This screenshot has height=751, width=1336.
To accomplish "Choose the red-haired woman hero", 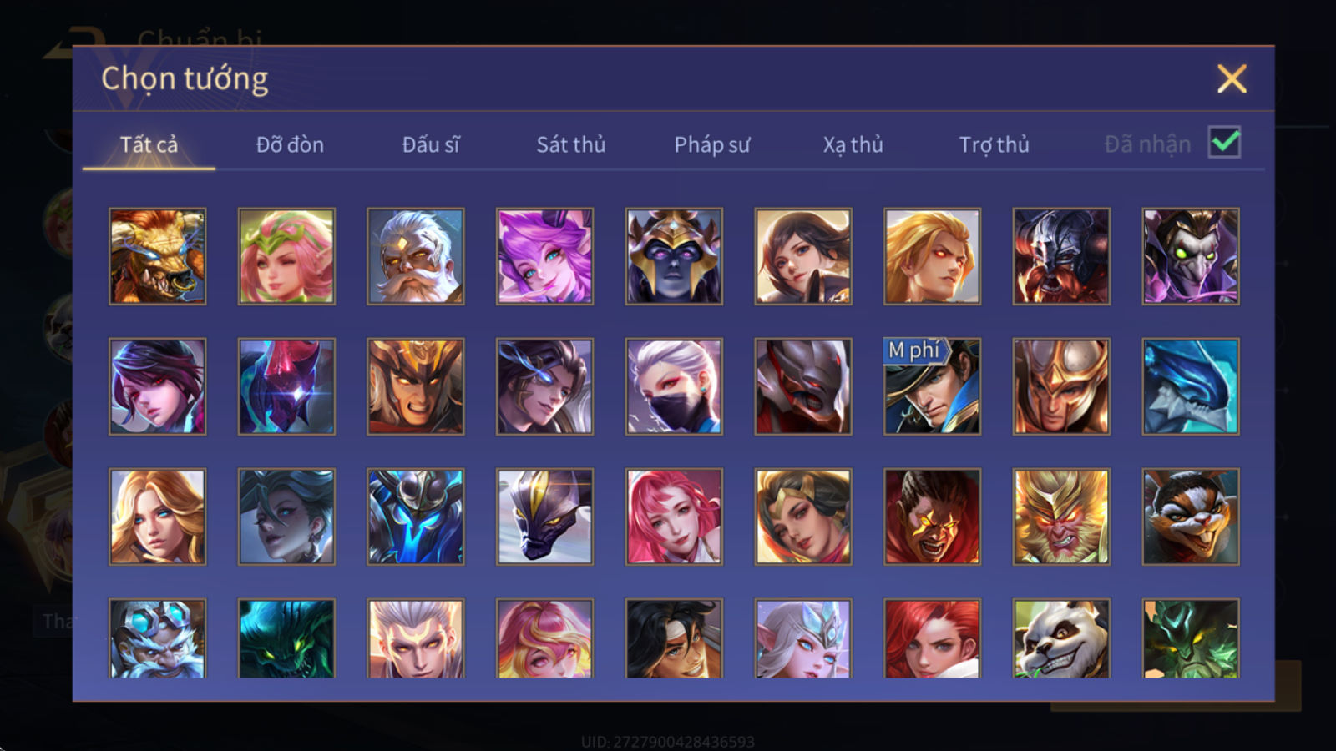I will point(932,638).
